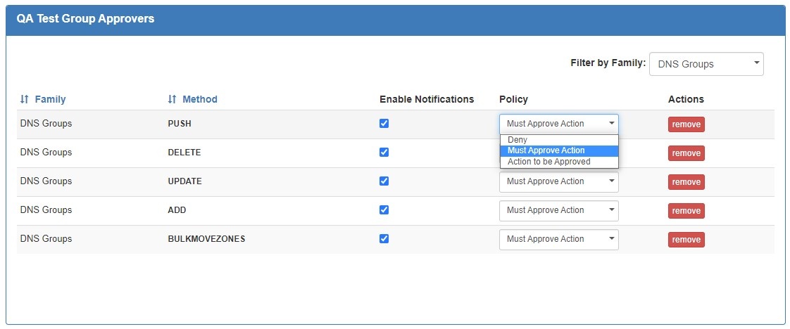Open the UPDATE row policy dropdown
Image resolution: width=790 pixels, height=329 pixels.
click(x=558, y=182)
